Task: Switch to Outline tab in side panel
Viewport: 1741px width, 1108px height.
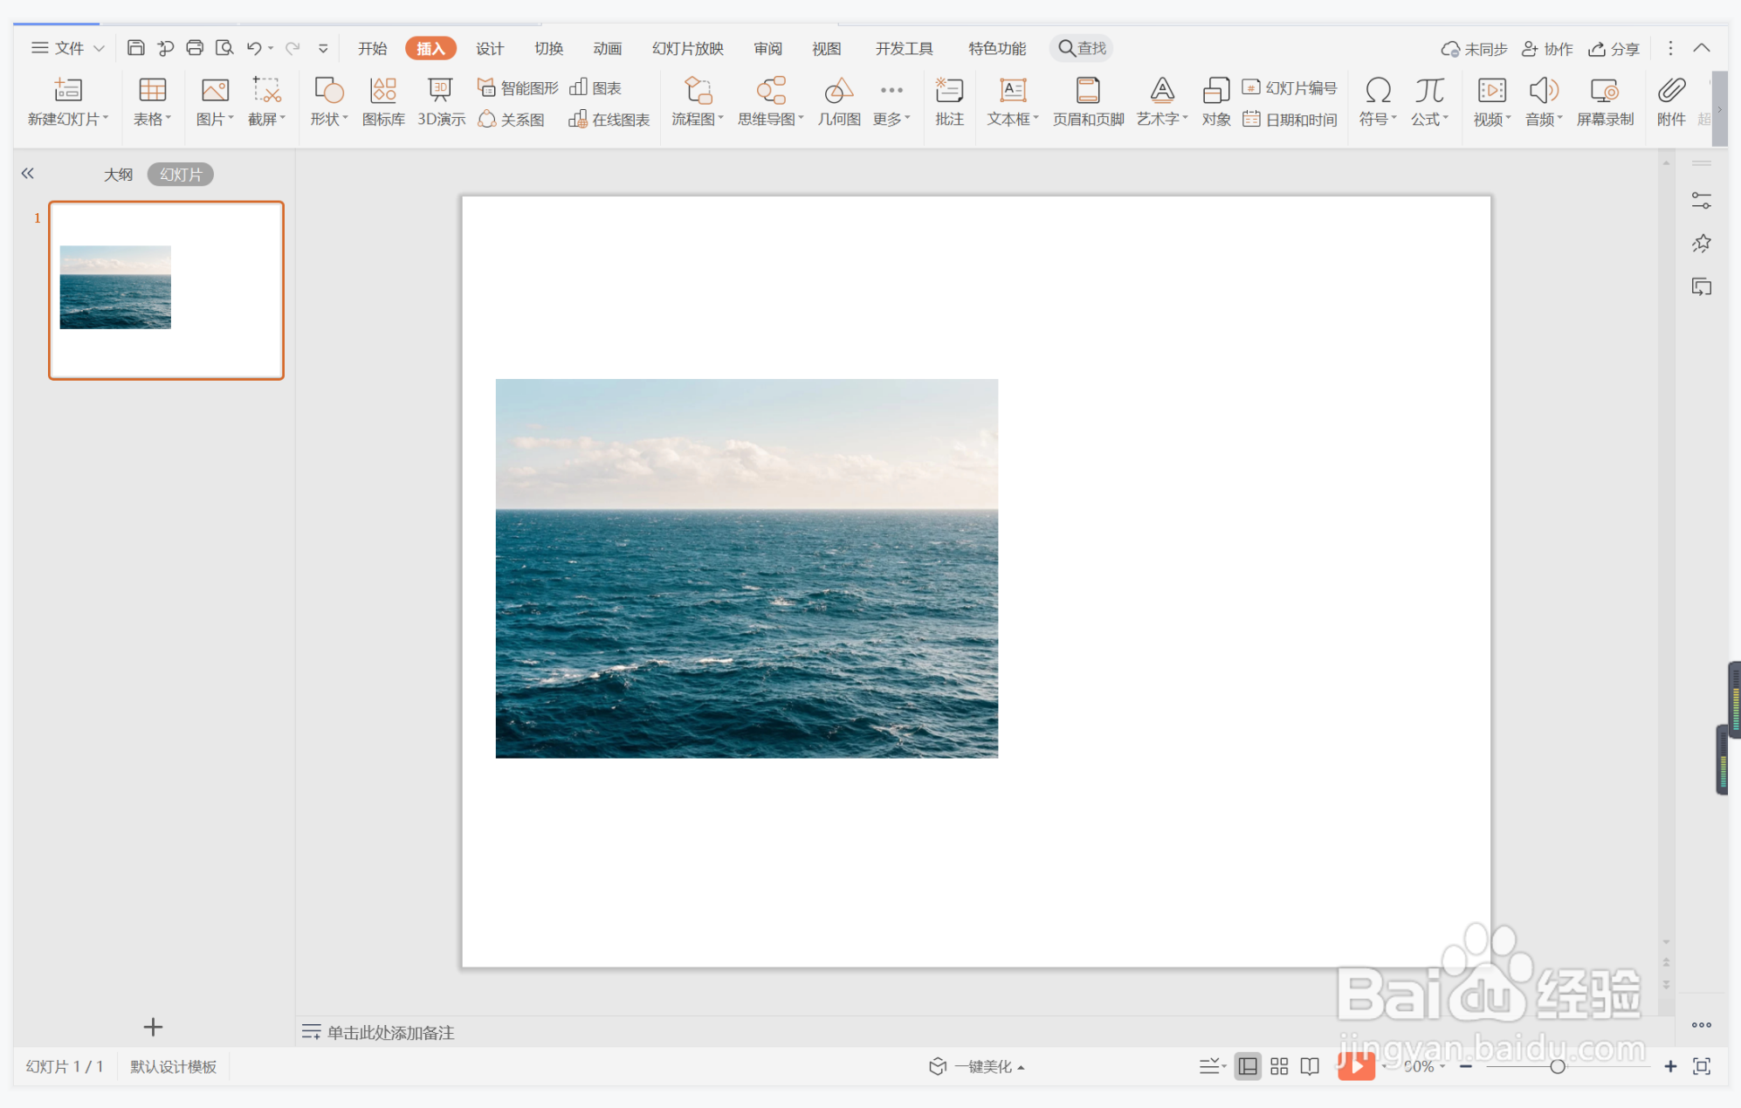Action: (118, 175)
